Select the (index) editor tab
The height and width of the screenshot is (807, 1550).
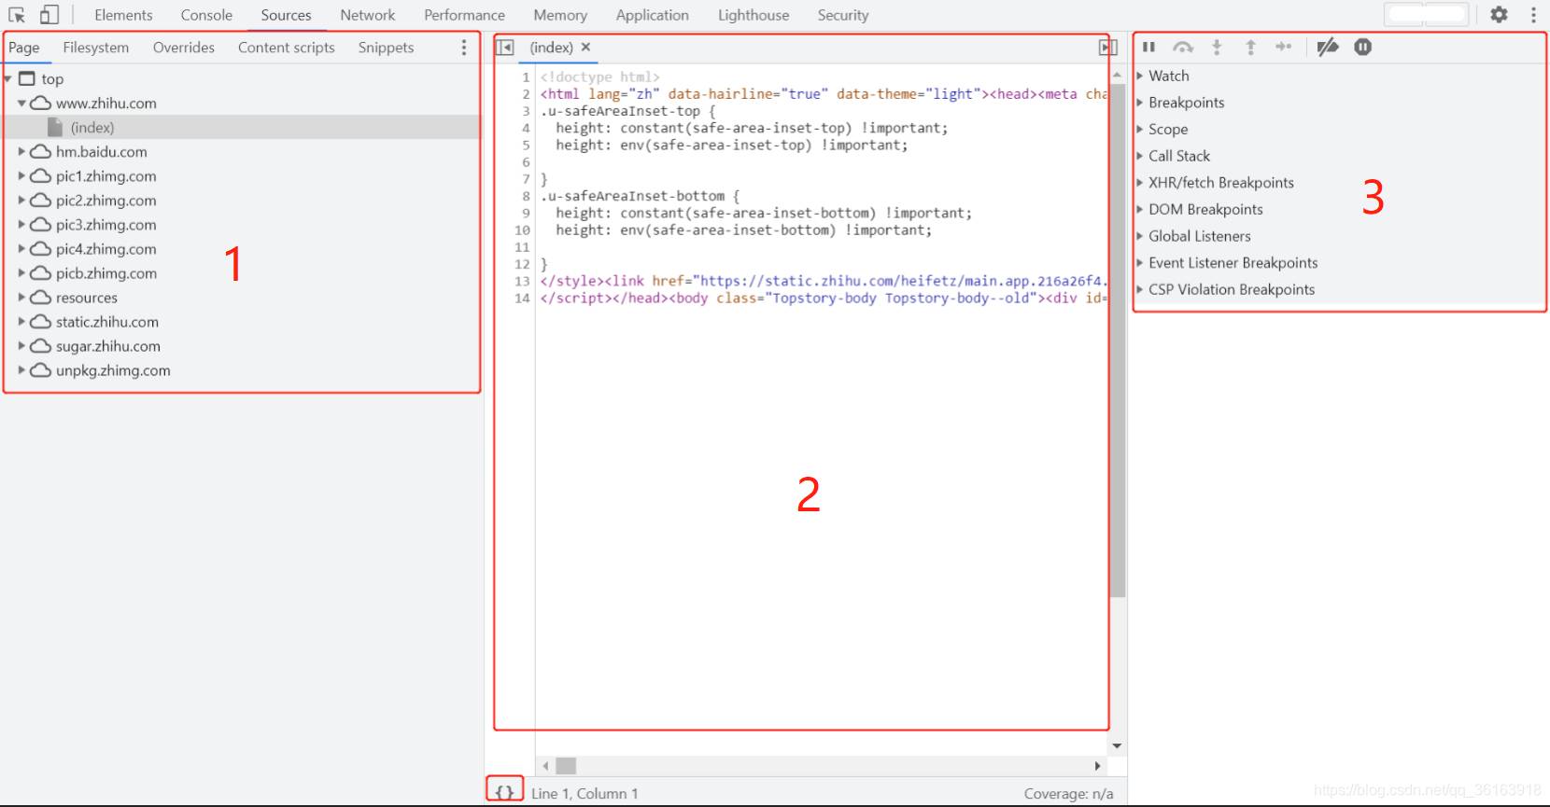pyautogui.click(x=552, y=48)
